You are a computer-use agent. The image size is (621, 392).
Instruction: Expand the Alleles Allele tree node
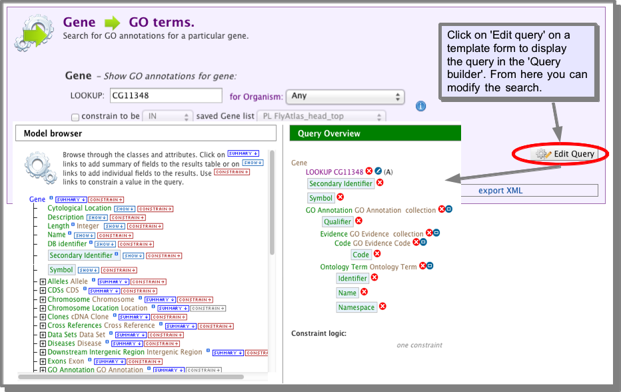(x=43, y=282)
